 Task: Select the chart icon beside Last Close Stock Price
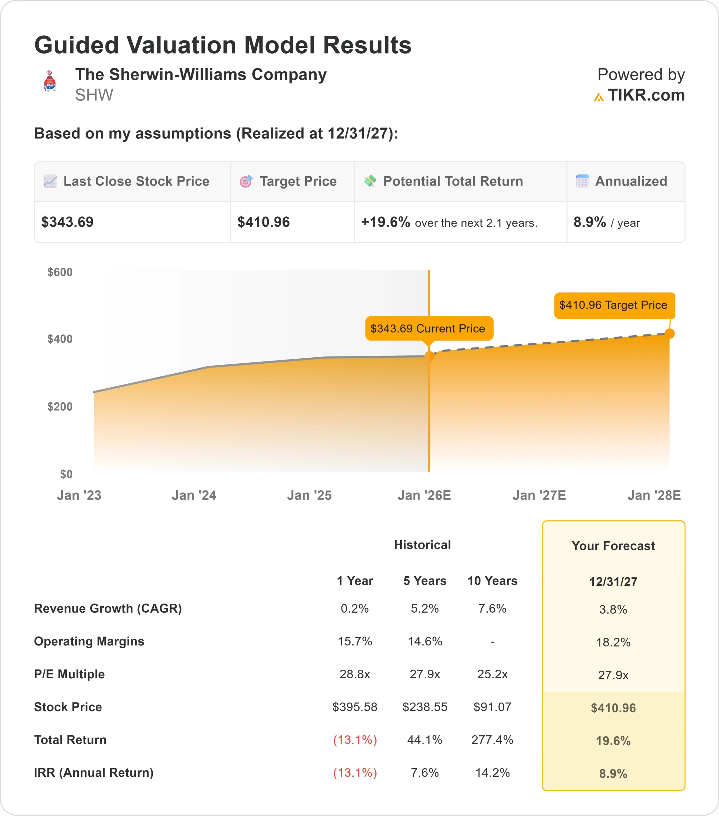pyautogui.click(x=50, y=181)
